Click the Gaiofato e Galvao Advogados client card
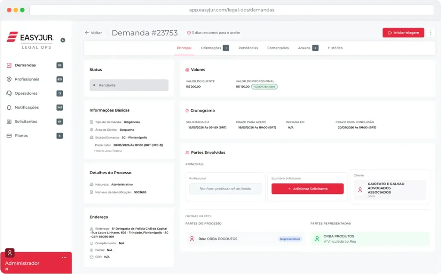441x274 pixels. pyautogui.click(x=390, y=190)
